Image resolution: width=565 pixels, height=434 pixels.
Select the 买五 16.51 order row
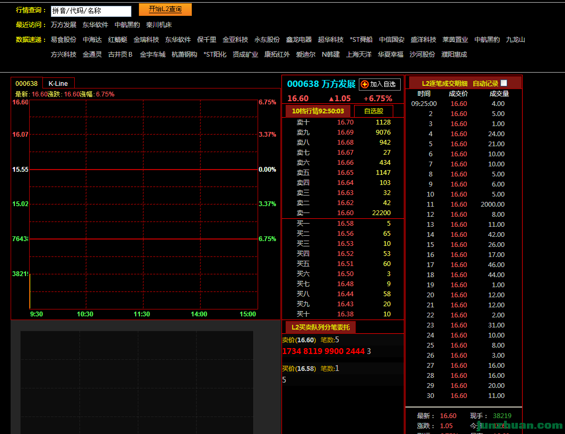343,264
